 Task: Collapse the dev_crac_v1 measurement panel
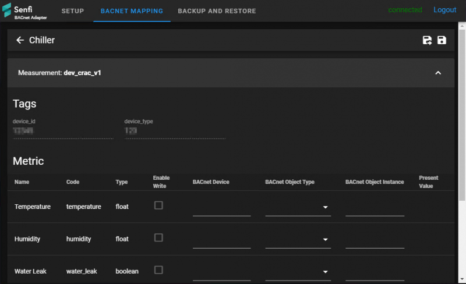[438, 73]
